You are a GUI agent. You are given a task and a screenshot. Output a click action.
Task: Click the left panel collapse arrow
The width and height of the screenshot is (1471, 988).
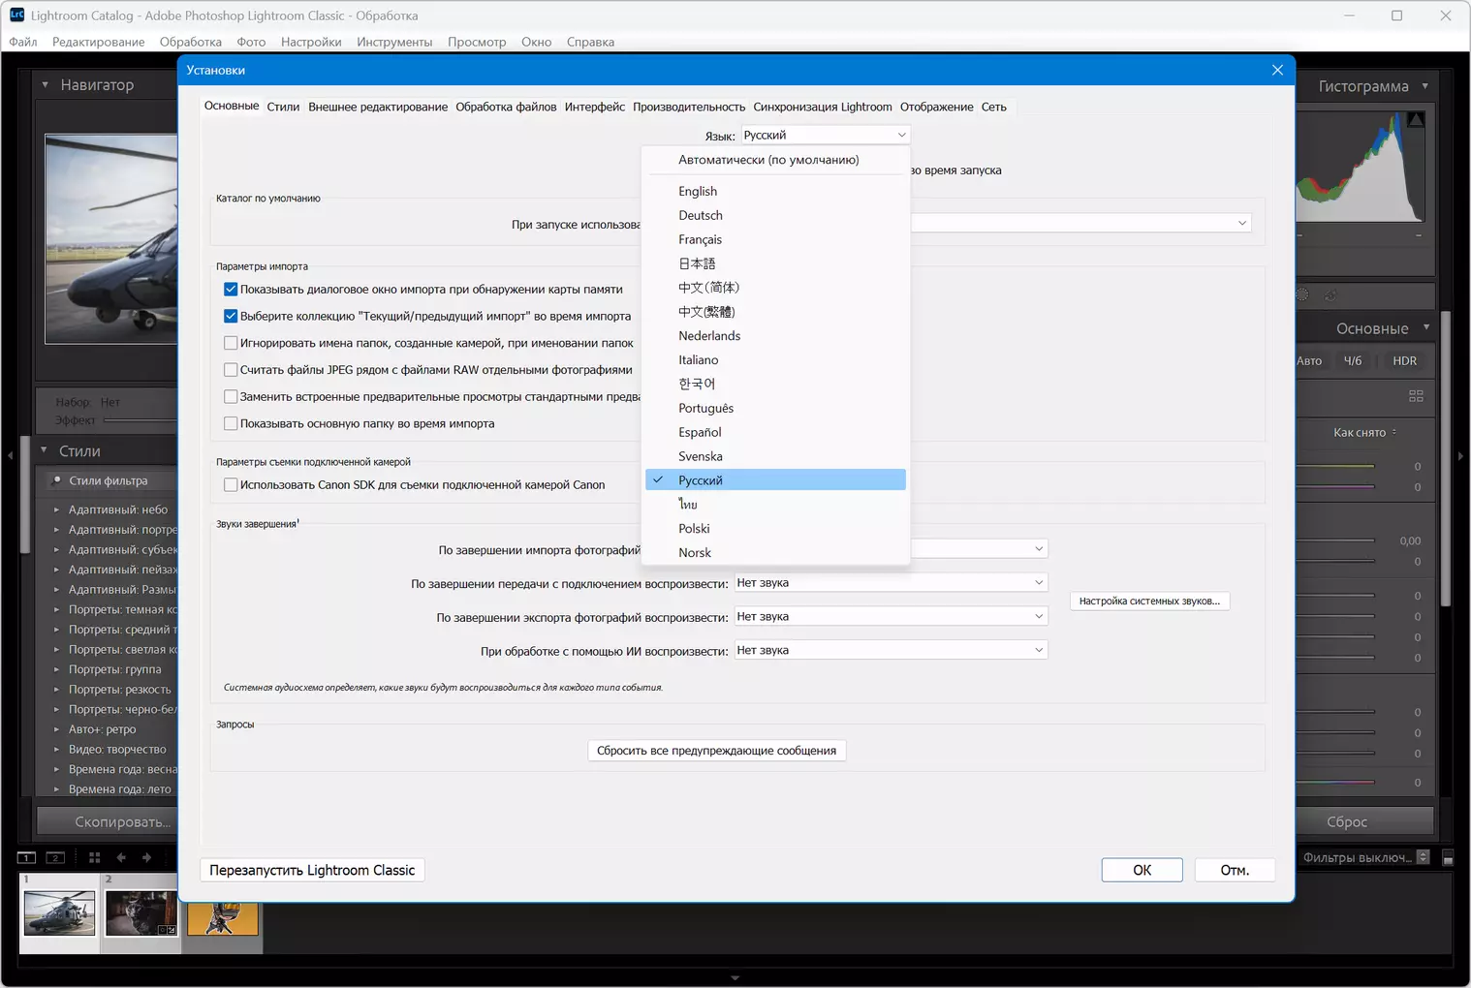pyautogui.click(x=11, y=454)
